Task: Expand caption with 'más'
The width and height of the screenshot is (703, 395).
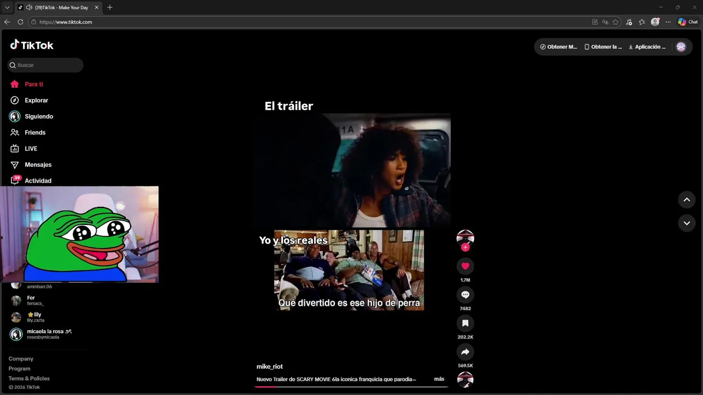Action: point(439,379)
